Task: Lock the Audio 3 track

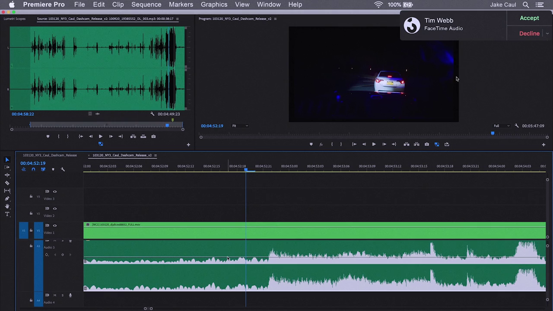Action: [x=31, y=246]
